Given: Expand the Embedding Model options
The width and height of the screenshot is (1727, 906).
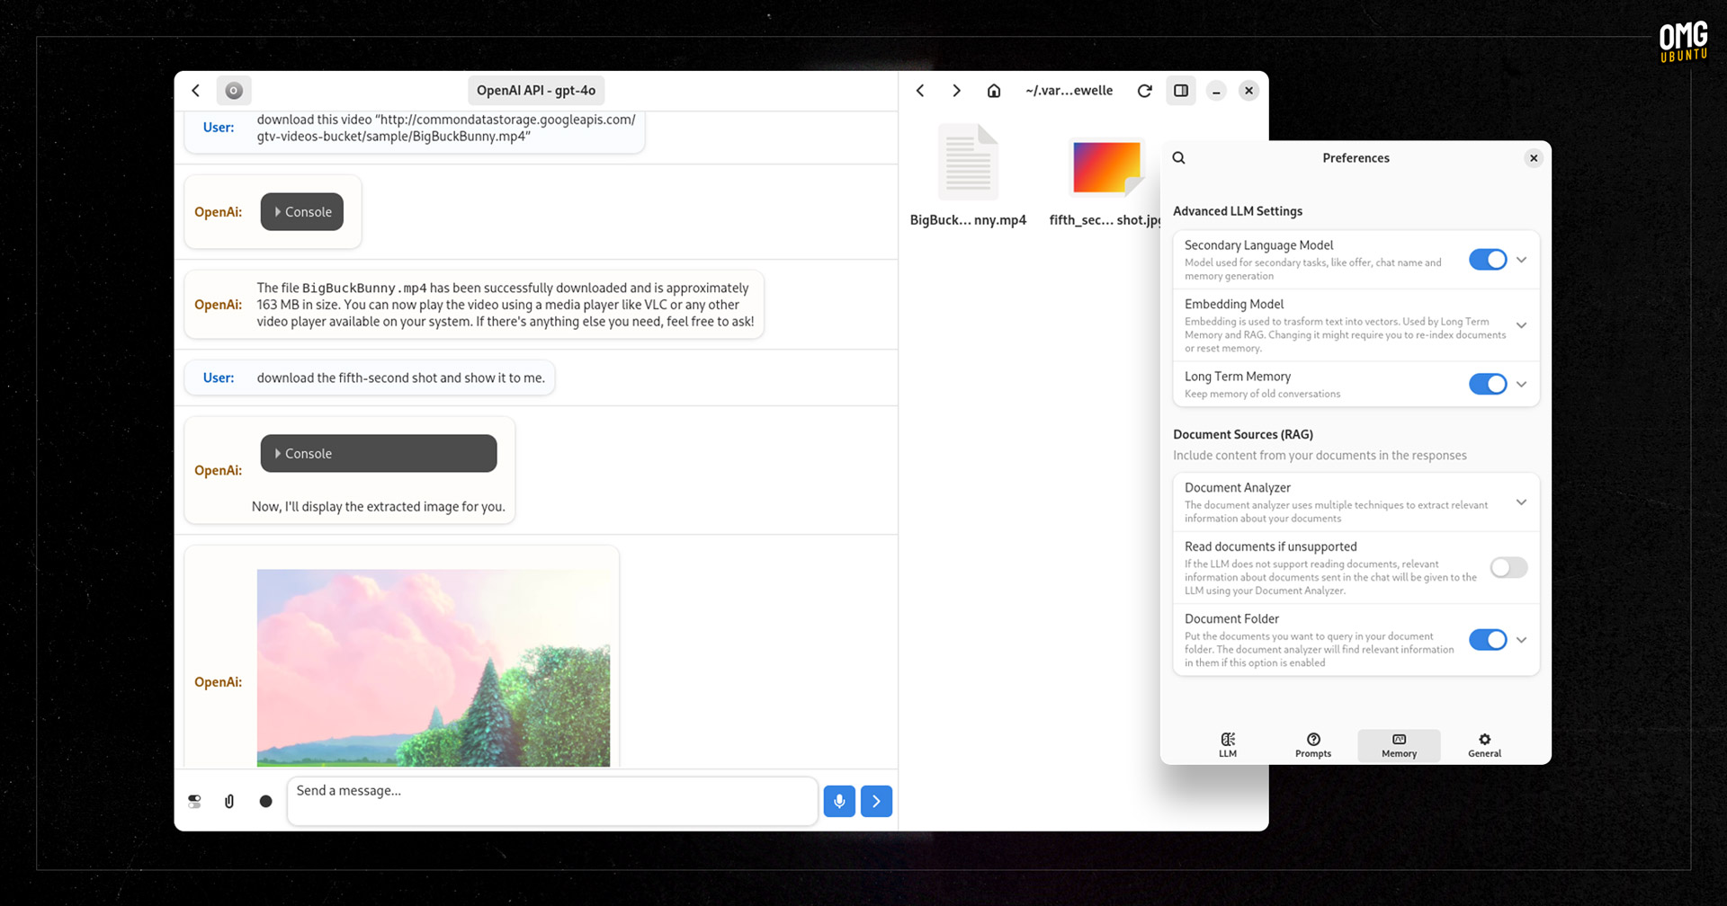Looking at the screenshot, I should pyautogui.click(x=1521, y=325).
